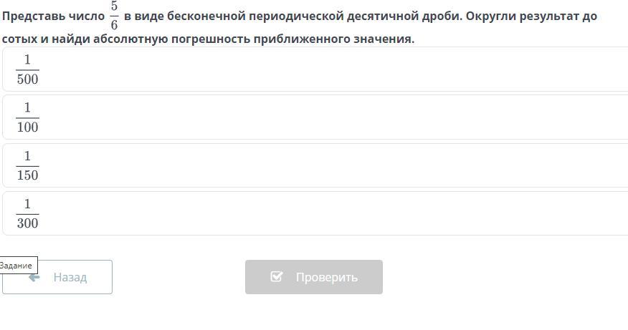
Task: Click the word Проверить on the gray button
Action: tap(327, 277)
